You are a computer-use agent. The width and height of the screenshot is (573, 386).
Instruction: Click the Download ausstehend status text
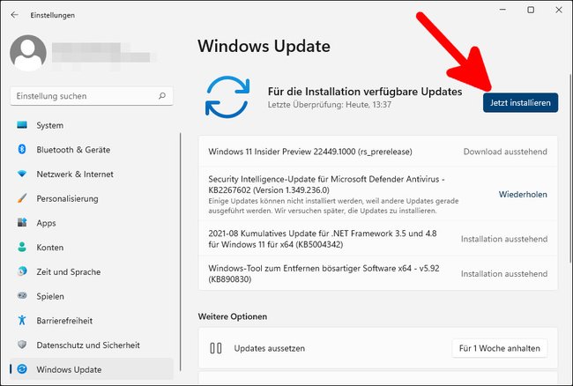pos(505,152)
